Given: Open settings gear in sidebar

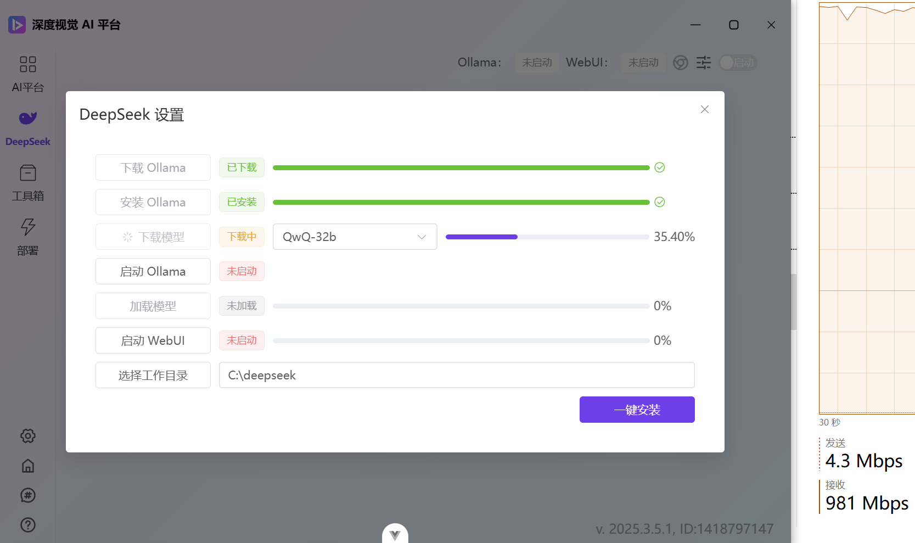Looking at the screenshot, I should click(28, 436).
